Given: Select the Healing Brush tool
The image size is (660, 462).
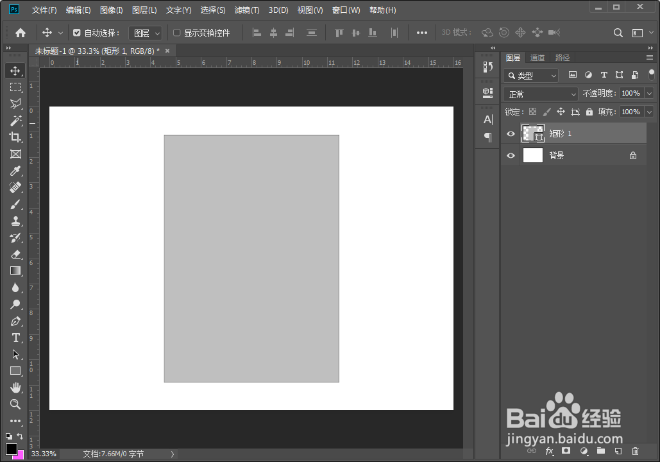Looking at the screenshot, I should click(15, 187).
